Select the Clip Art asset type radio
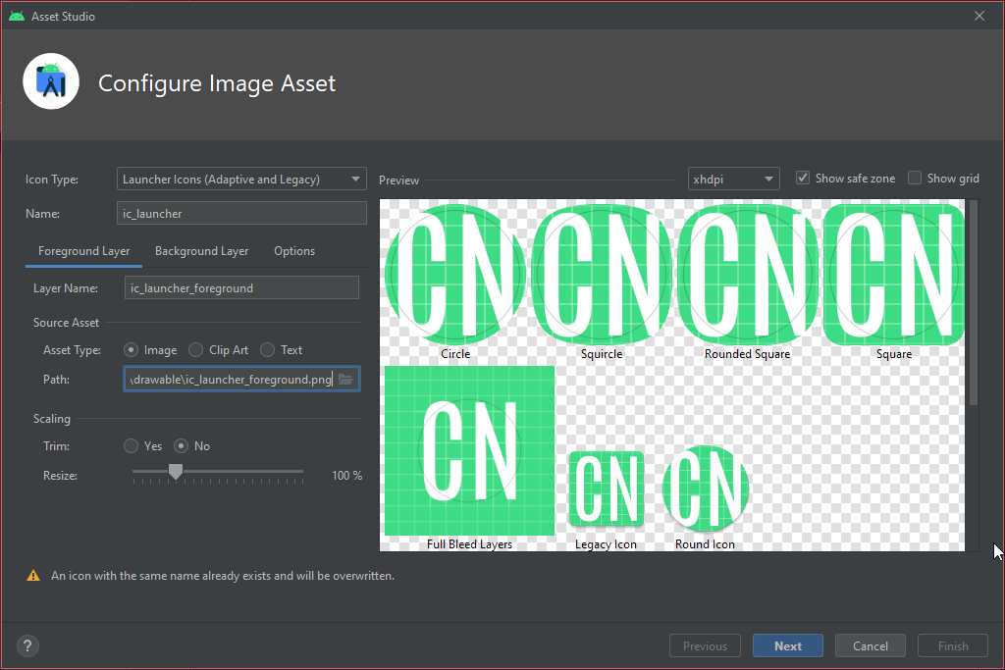 pos(195,350)
